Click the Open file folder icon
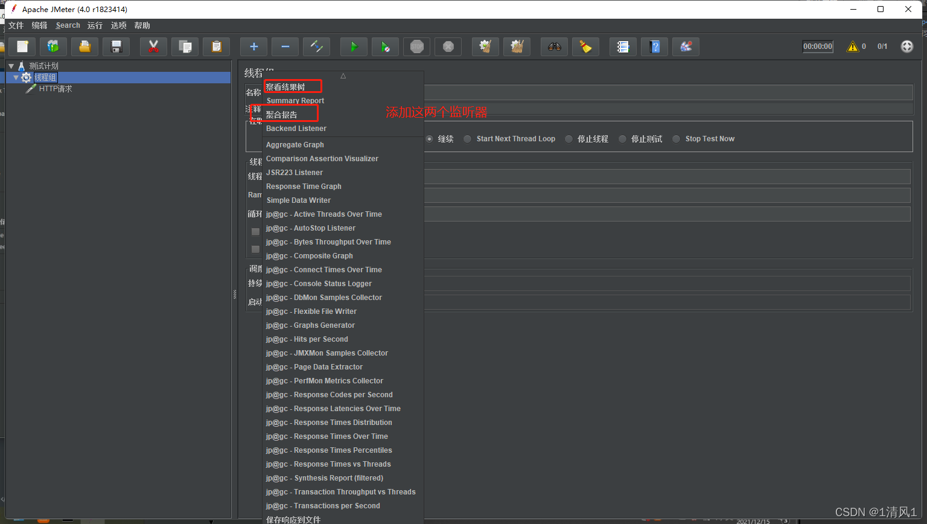 (x=85, y=46)
